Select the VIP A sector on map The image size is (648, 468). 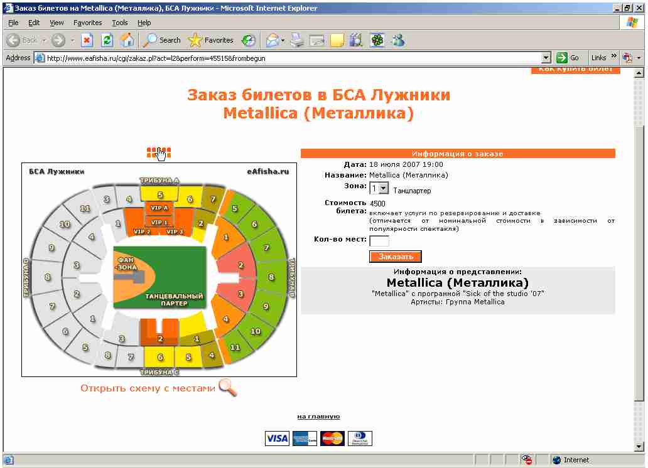(159, 208)
